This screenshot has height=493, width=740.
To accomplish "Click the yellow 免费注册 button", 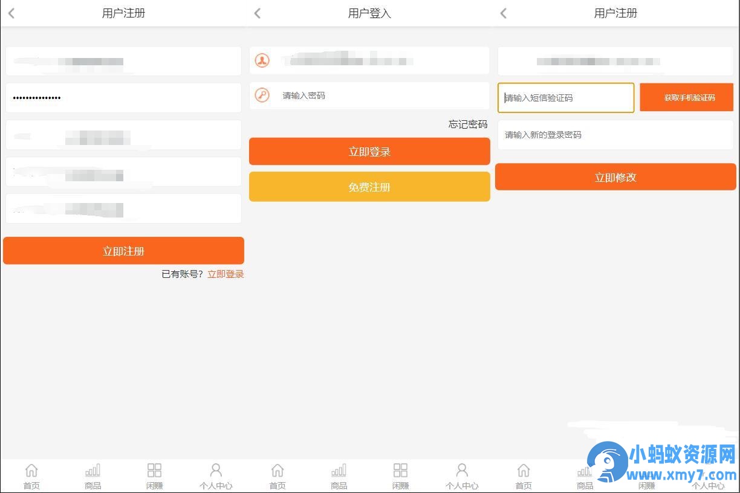I will click(369, 187).
